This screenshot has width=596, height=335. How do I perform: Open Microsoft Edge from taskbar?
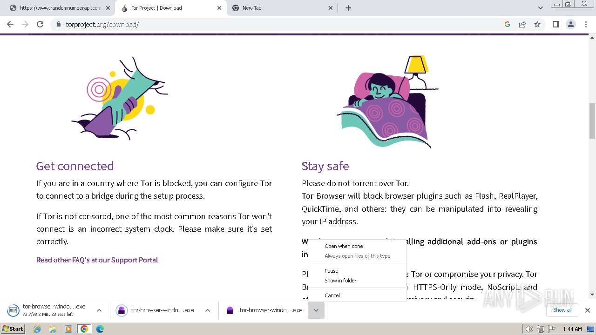(100, 329)
